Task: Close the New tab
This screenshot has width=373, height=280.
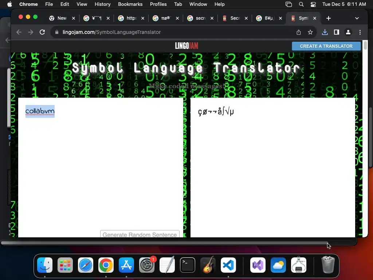Action: tap(74, 18)
